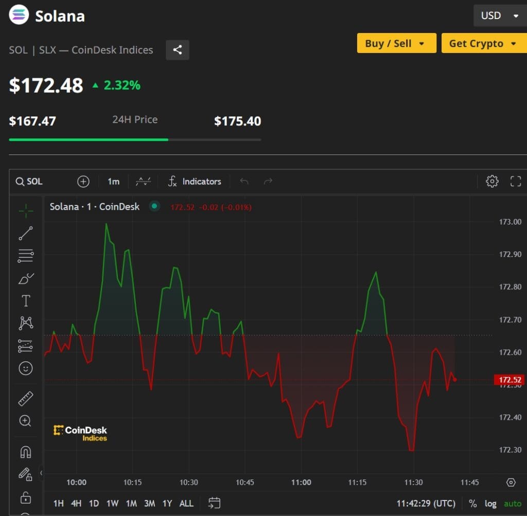Open the go to date calendar

click(x=214, y=503)
